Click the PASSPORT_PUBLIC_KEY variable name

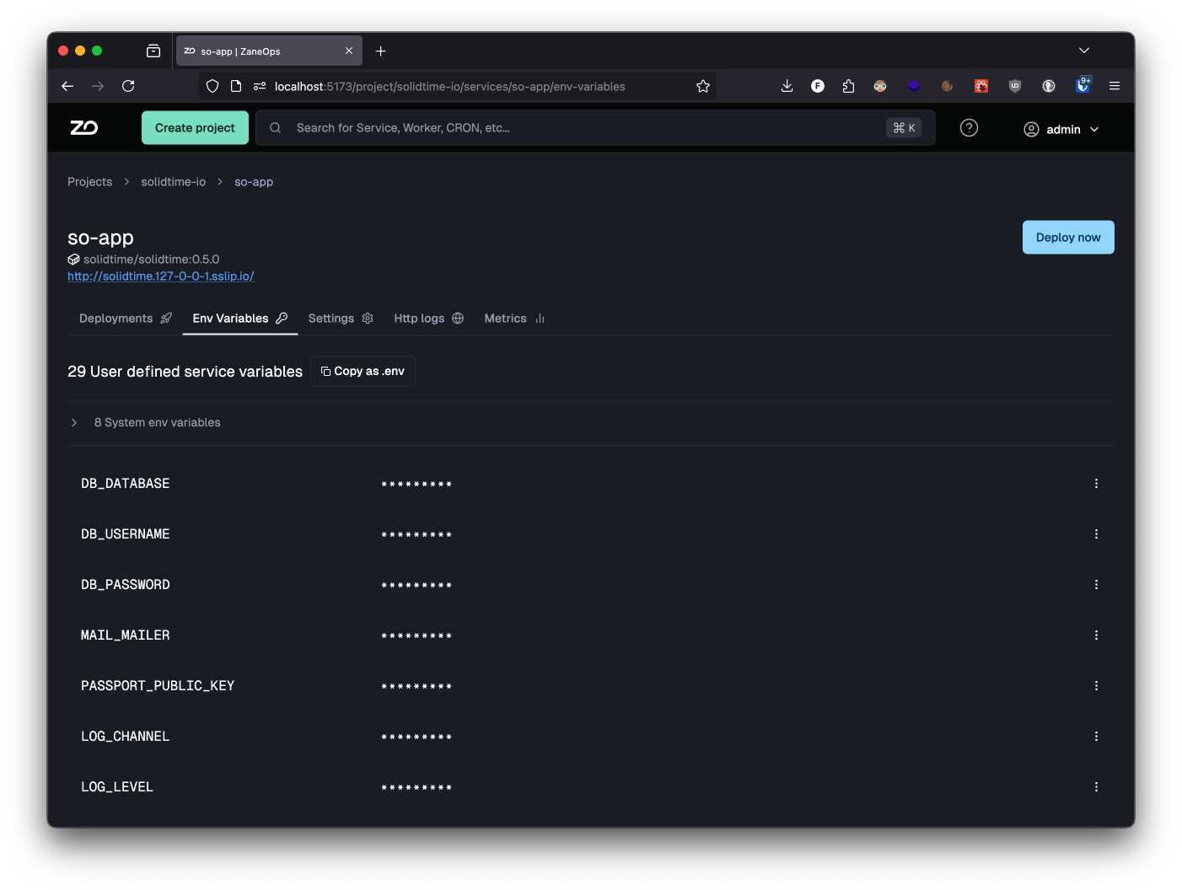tap(158, 686)
